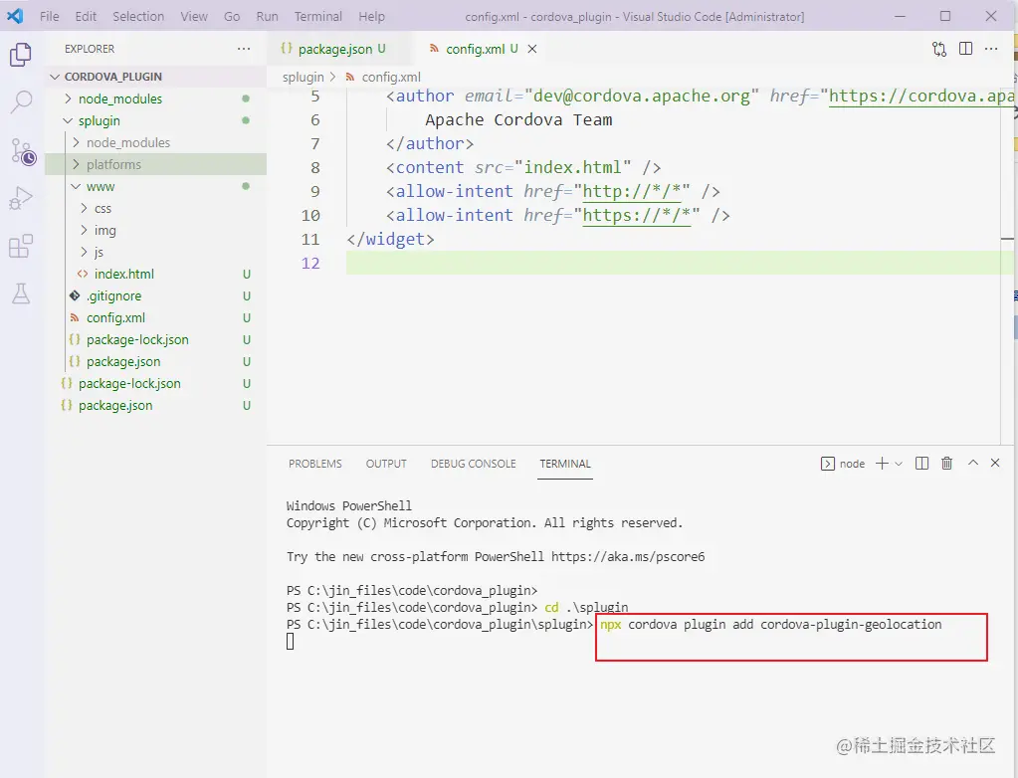Open the View menu

[x=194, y=16]
